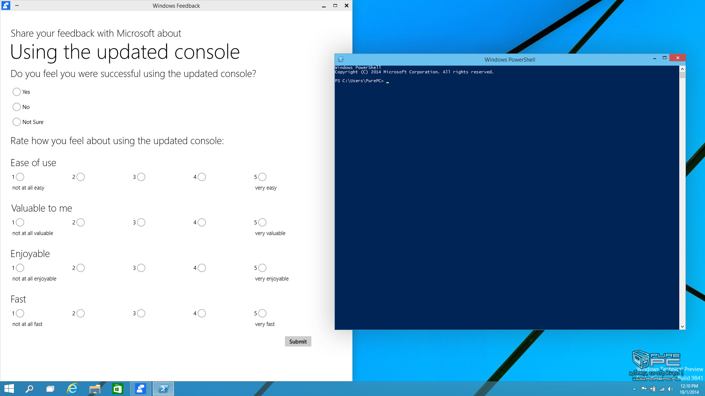The height and width of the screenshot is (396, 705).
Task: Submit the feedback form
Action: (298, 341)
